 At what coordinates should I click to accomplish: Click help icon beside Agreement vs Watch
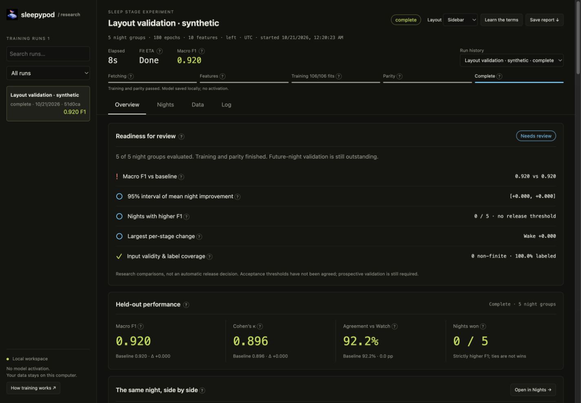[x=394, y=326]
